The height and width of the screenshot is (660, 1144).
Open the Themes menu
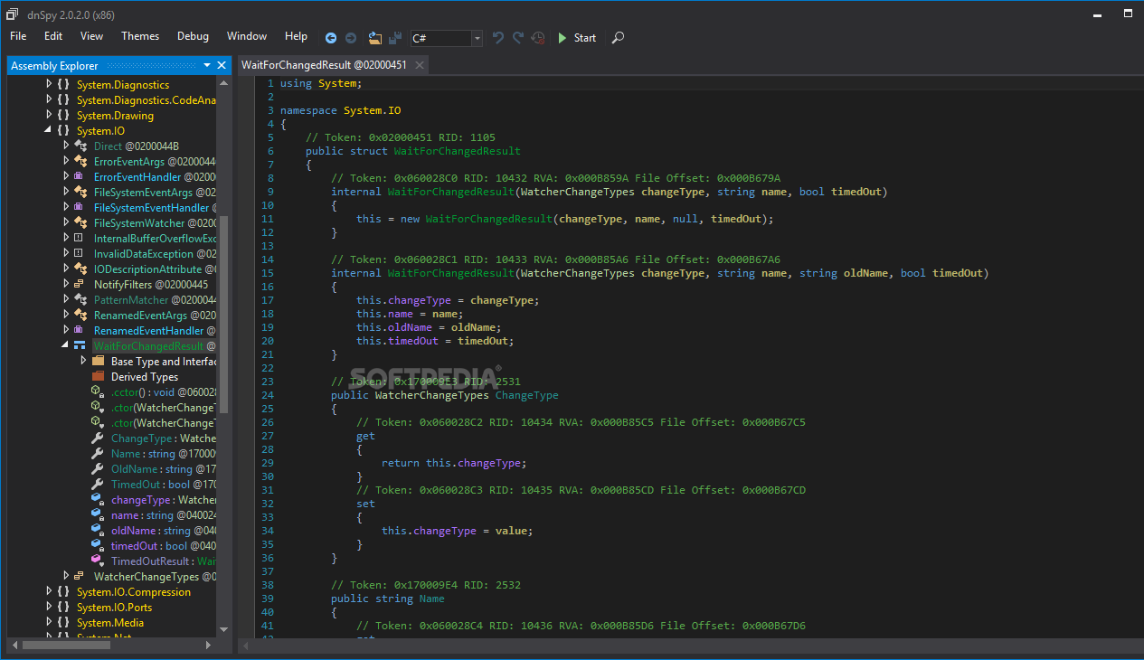(140, 37)
